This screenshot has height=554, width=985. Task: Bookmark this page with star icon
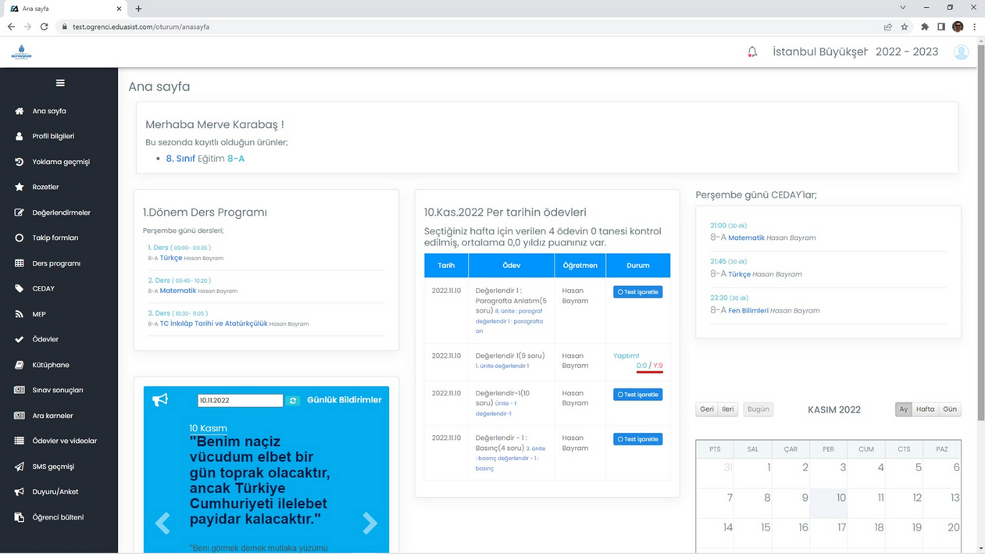(905, 27)
